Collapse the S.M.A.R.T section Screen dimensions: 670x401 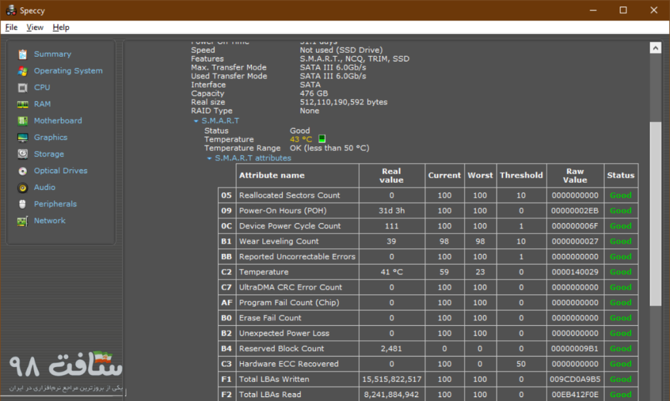(196, 121)
